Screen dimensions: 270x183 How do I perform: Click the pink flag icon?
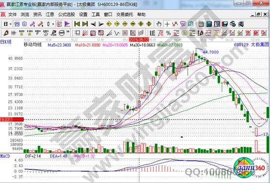click(x=67, y=24)
